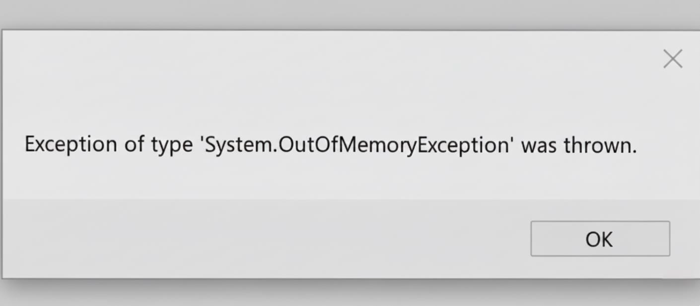Click the OK button

tap(600, 239)
